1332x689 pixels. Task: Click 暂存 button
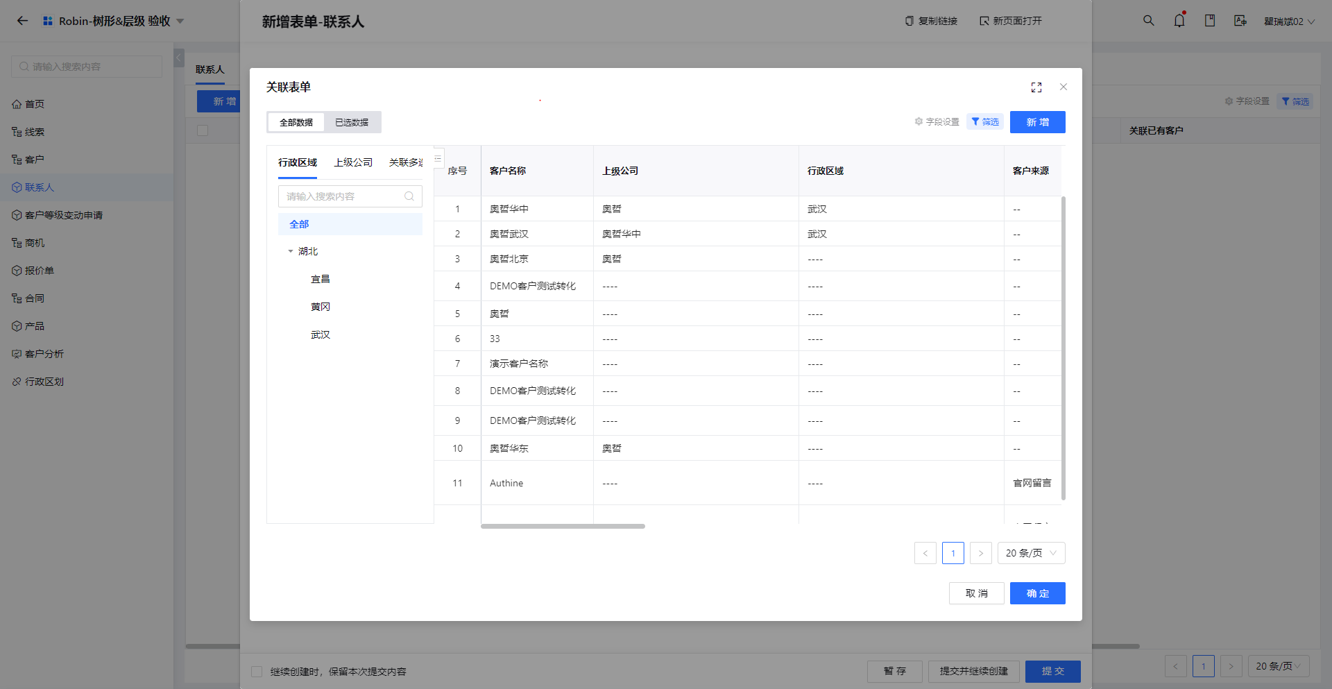pyautogui.click(x=895, y=672)
